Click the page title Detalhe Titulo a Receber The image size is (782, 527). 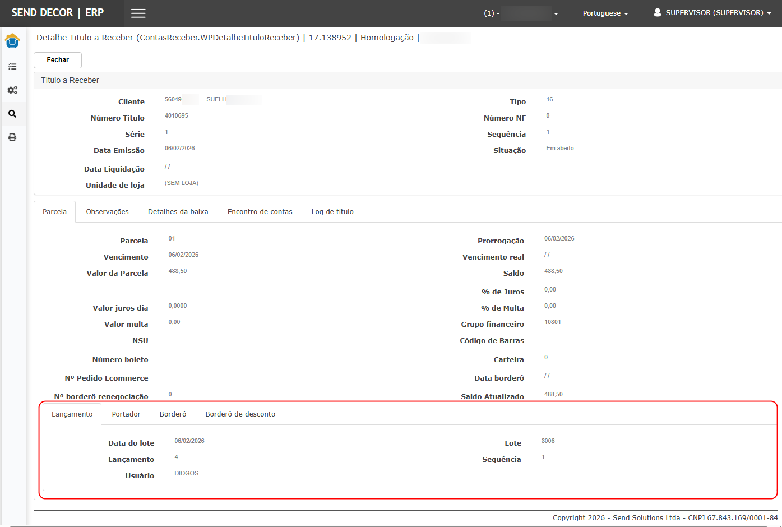pos(85,38)
